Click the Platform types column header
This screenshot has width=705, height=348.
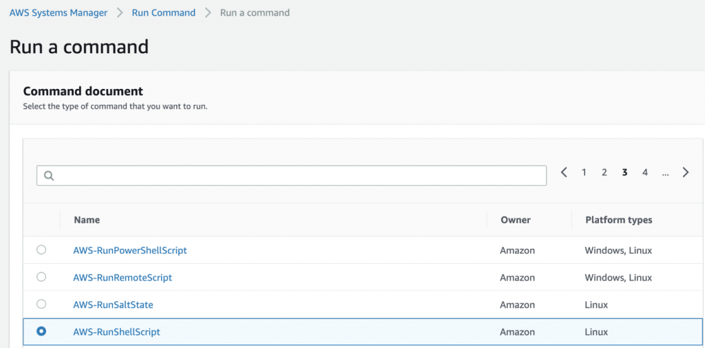[x=618, y=220]
